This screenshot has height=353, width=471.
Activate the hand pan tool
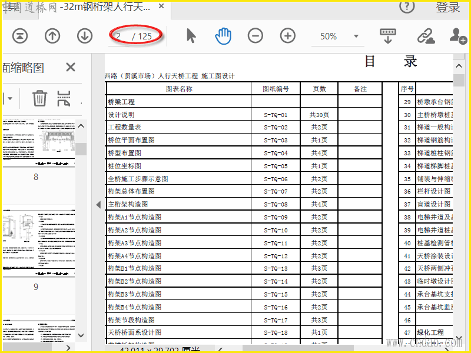click(223, 36)
